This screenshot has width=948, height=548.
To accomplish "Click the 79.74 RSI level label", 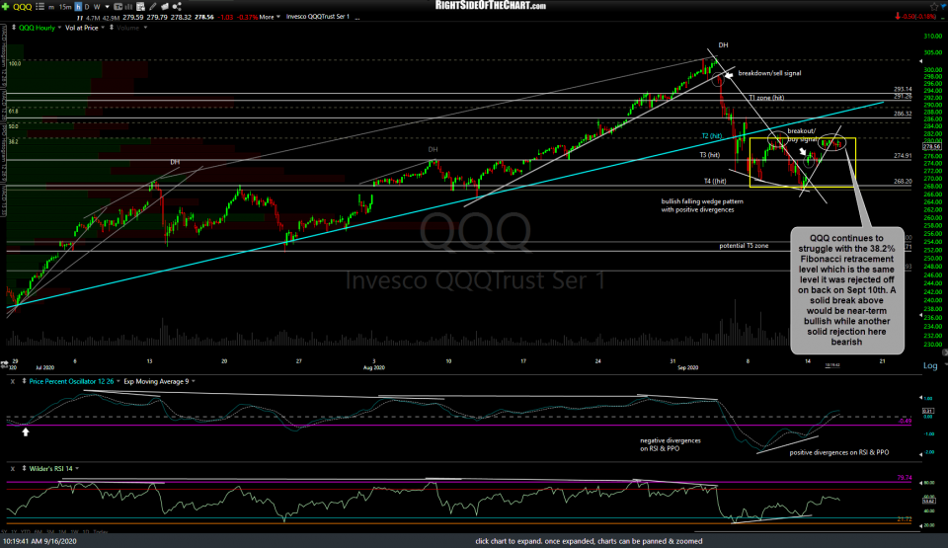I will (905, 478).
